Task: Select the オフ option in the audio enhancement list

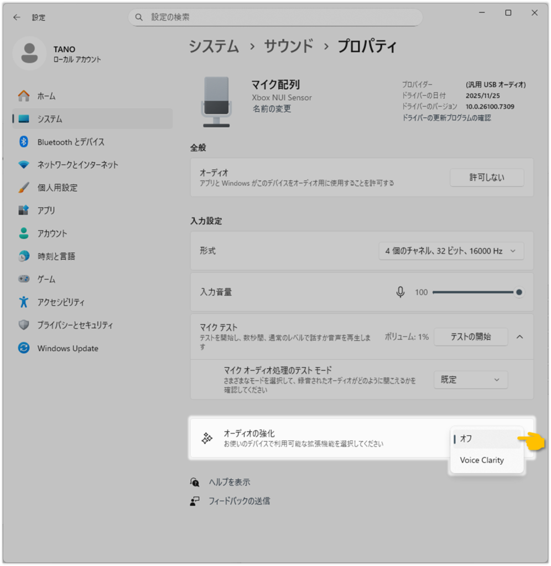Action: [487, 439]
